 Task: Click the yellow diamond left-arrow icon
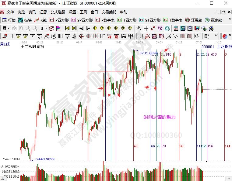coord(95,28)
